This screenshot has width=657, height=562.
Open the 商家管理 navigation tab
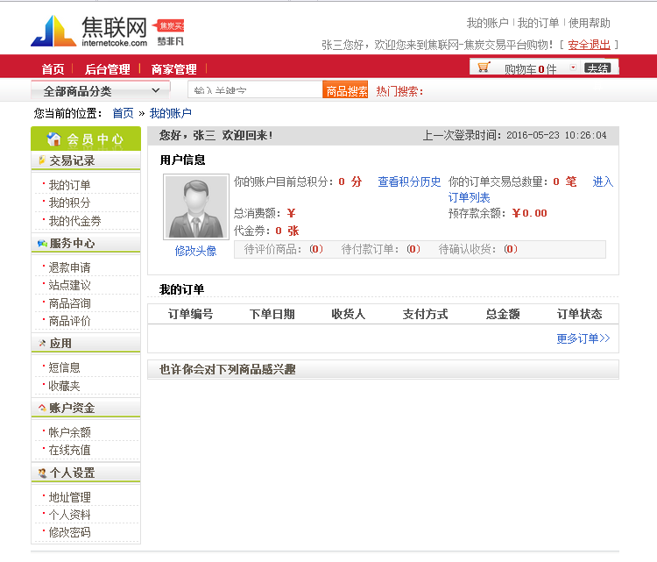tap(173, 69)
